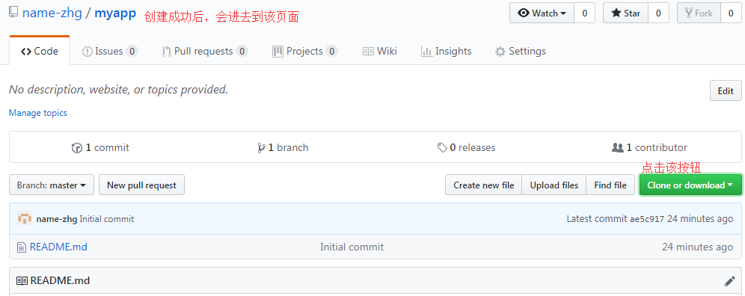Click the Upload files button

coord(554,185)
